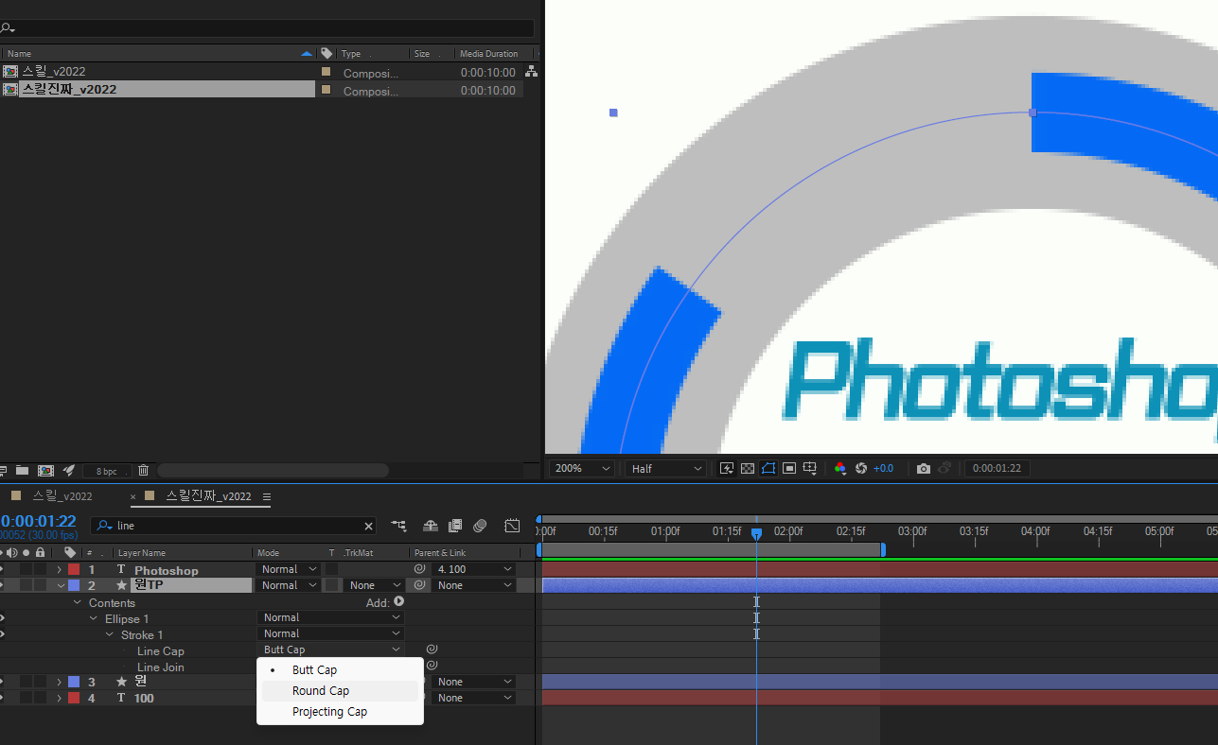Clear the timeline search field
Image resolution: width=1218 pixels, height=745 pixels.
coord(369,526)
